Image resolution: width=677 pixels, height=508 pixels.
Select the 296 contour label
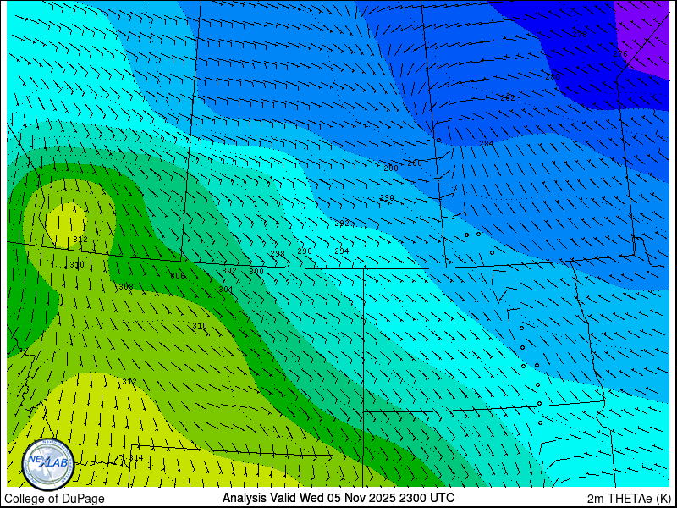point(305,251)
